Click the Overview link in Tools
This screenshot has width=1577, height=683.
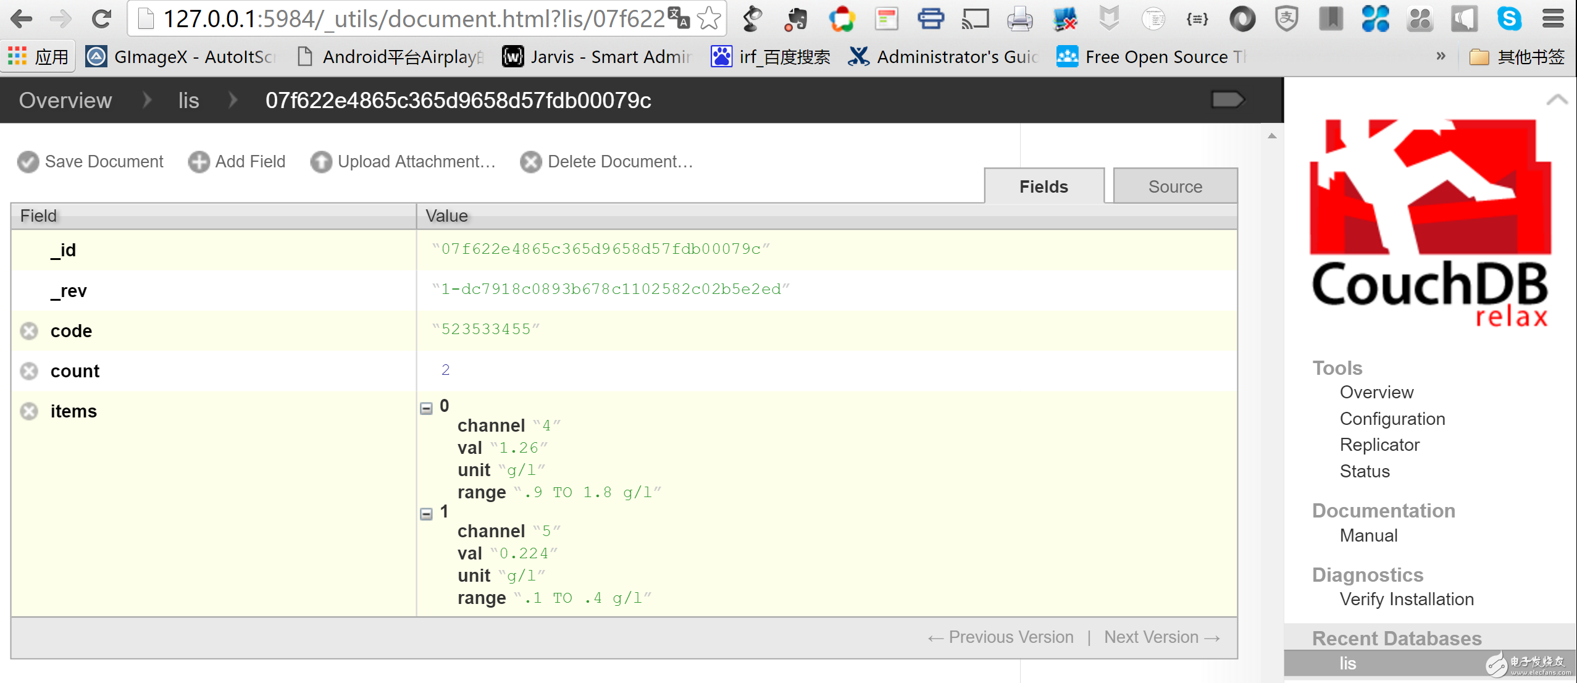(x=1376, y=393)
